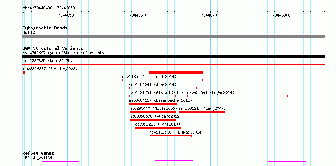336x166 pixels.
Task: Open nsv1121291 (Alsmadi2014) variant label
Action: coord(156,92)
